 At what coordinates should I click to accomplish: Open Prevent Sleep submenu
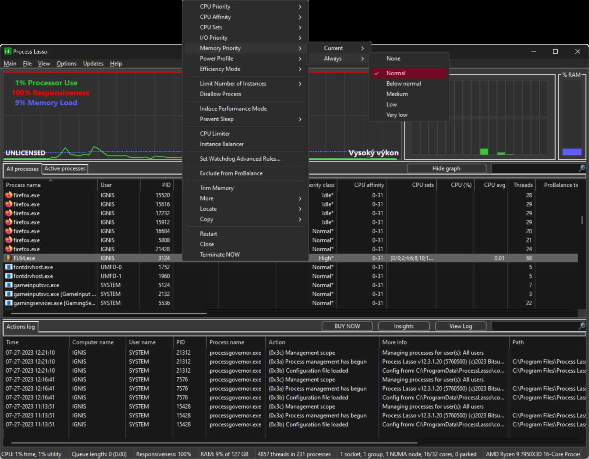tap(246, 119)
